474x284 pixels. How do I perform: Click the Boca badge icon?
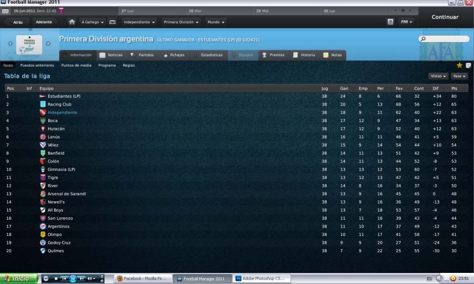pos(43,121)
